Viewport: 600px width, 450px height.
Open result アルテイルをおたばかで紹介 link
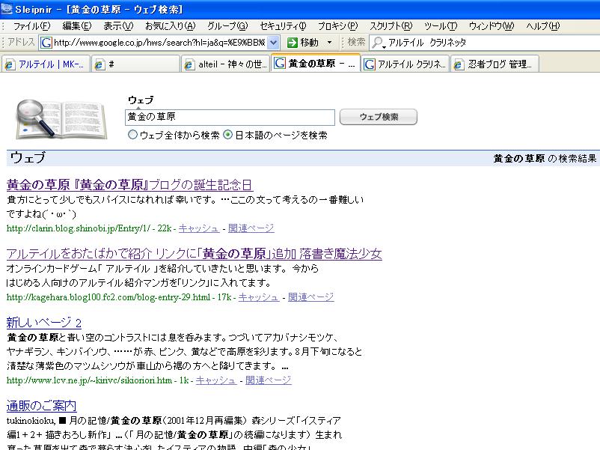click(194, 254)
